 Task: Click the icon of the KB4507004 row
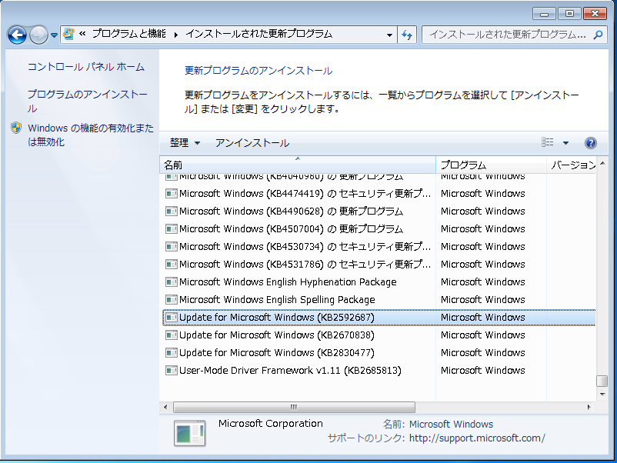pos(171,228)
